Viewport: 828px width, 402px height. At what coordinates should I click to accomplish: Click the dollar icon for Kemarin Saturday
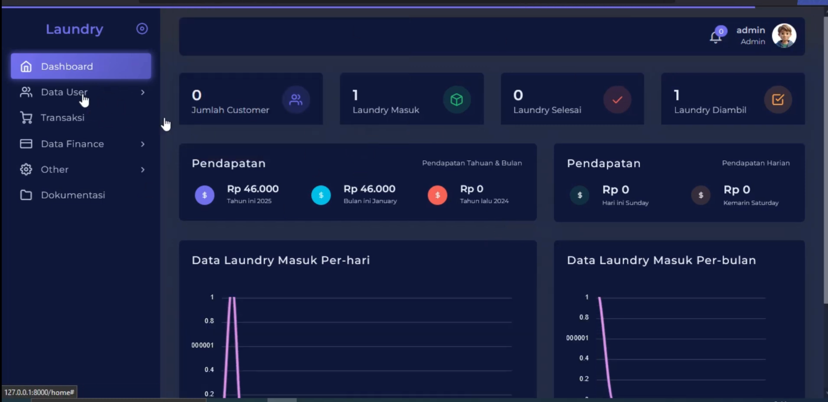[x=701, y=195]
